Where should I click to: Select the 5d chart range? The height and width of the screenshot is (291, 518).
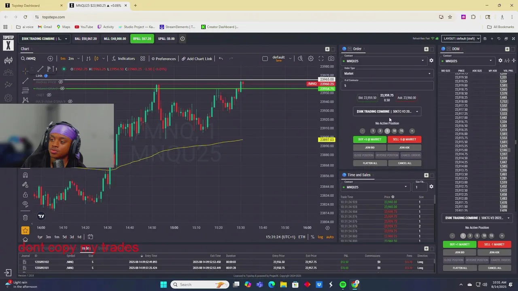64,237
